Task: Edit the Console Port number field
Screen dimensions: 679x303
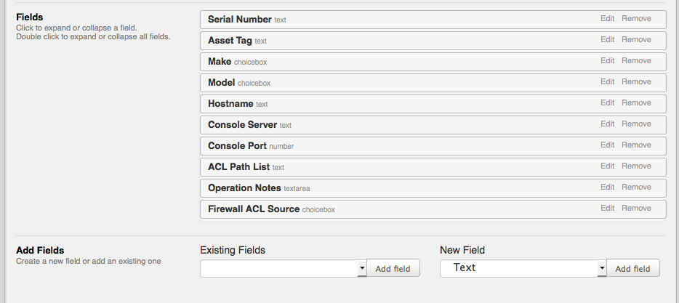Action: point(607,145)
